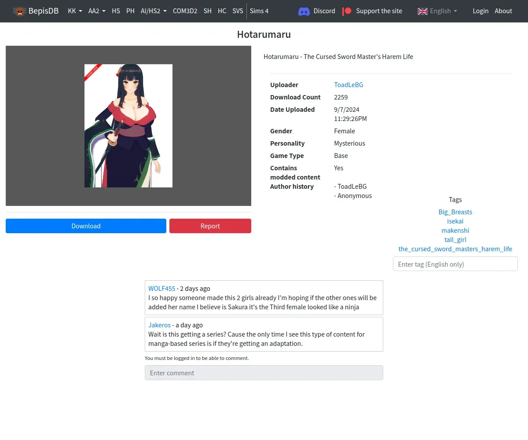528x440 pixels.
Task: Click the red Patreon support icon
Action: pos(347,11)
